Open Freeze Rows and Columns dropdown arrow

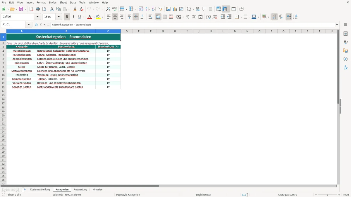click(229, 9)
